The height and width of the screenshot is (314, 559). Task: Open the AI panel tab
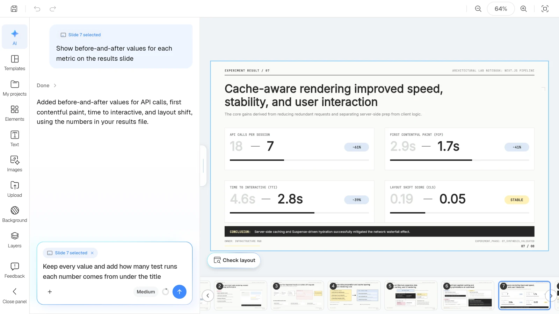[15, 37]
